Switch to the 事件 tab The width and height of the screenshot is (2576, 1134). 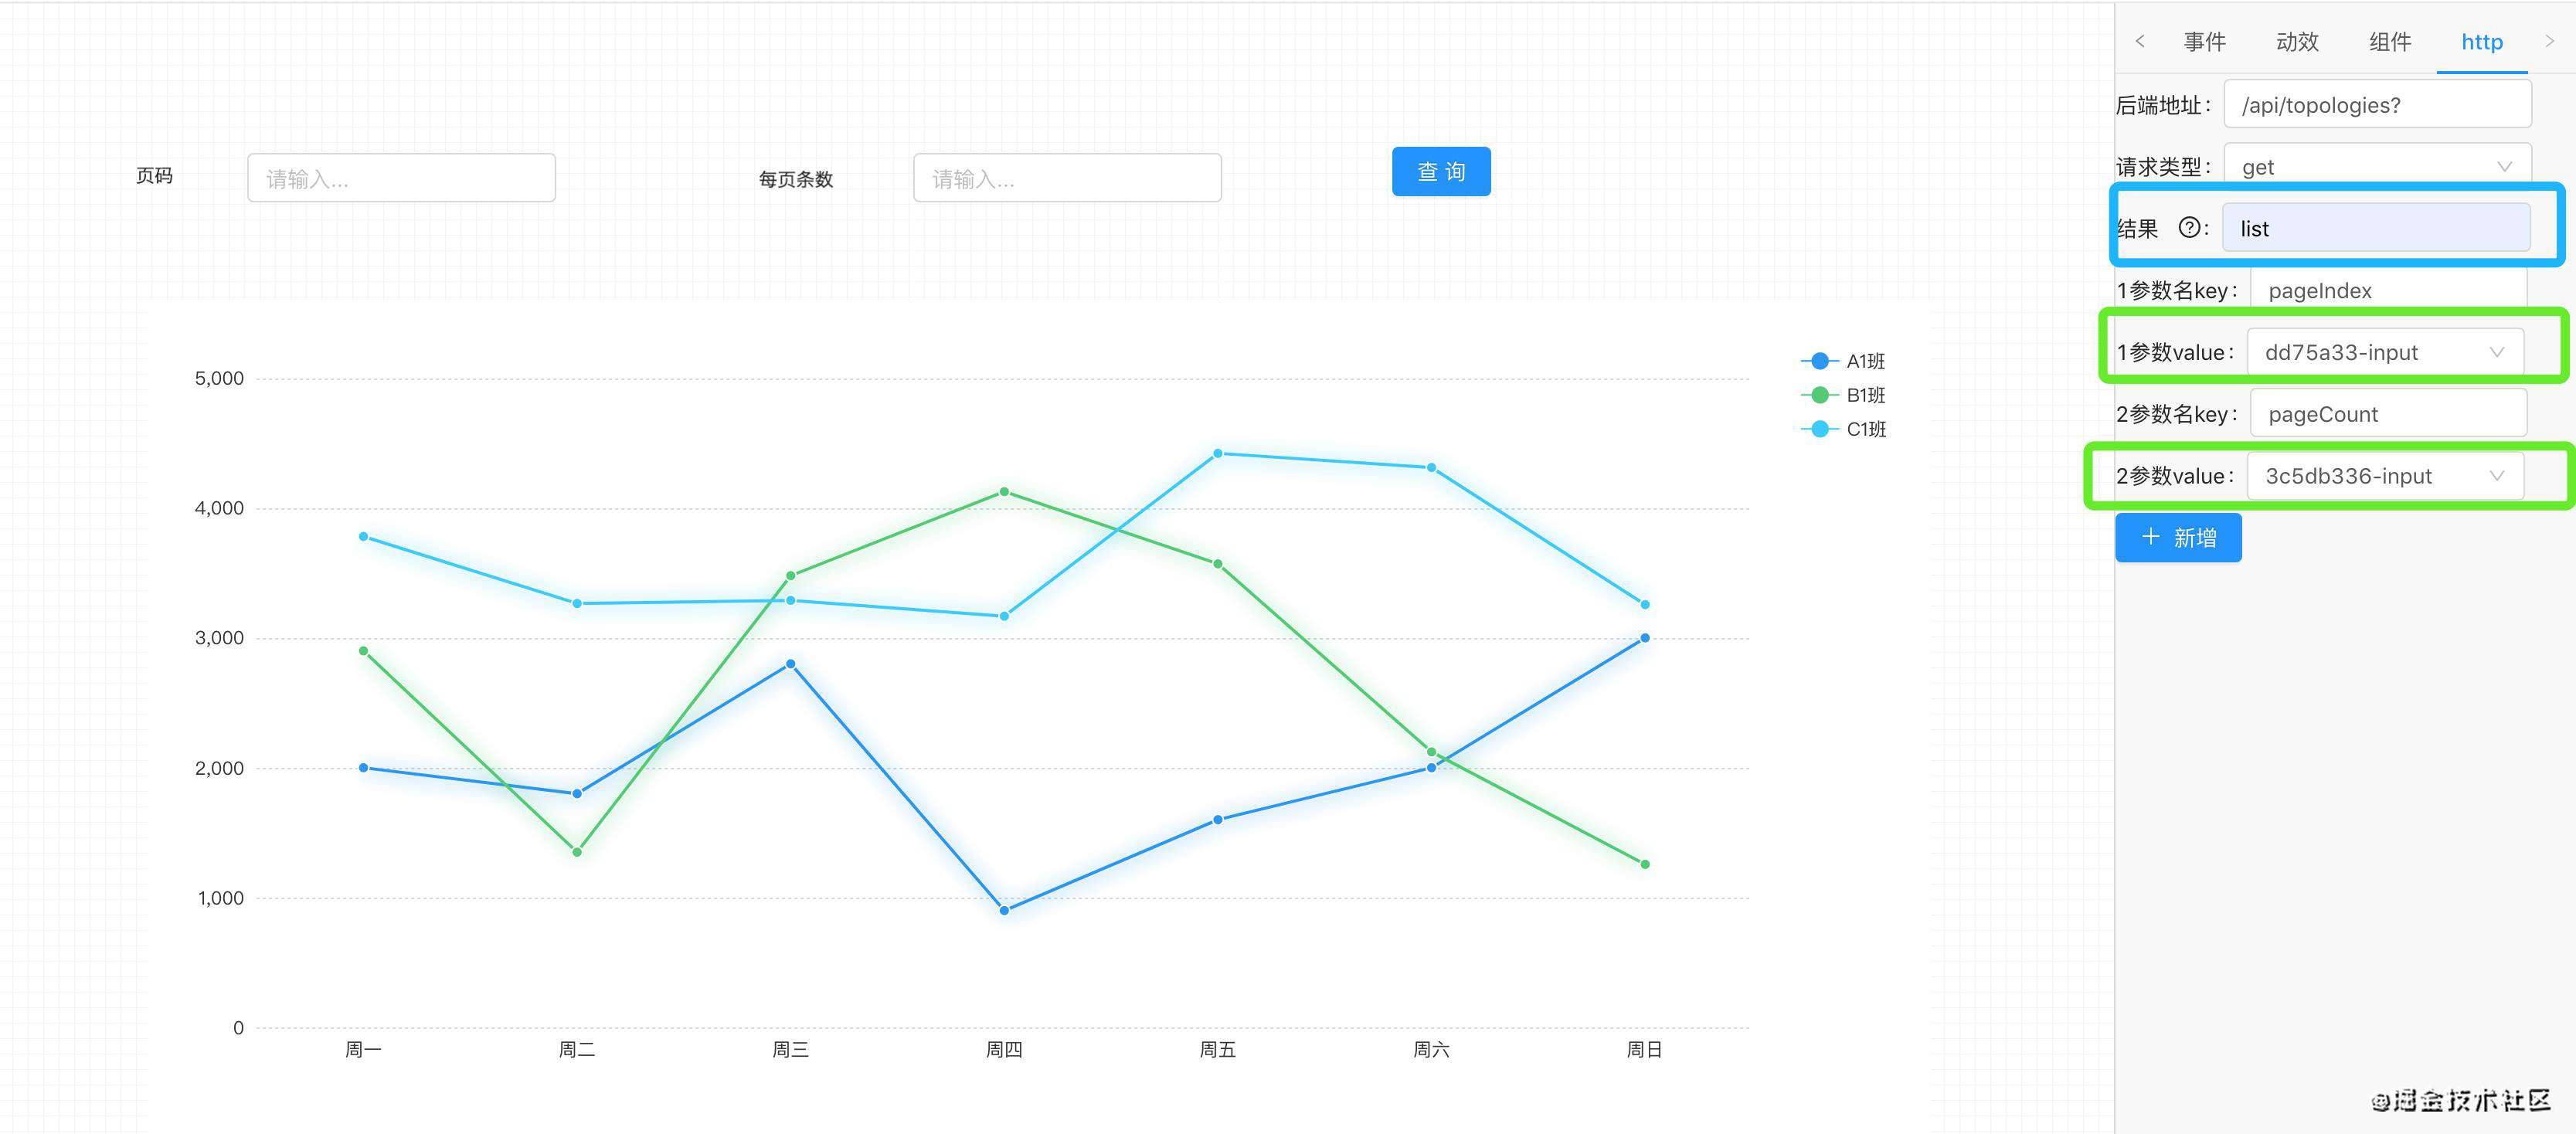click(x=2204, y=41)
